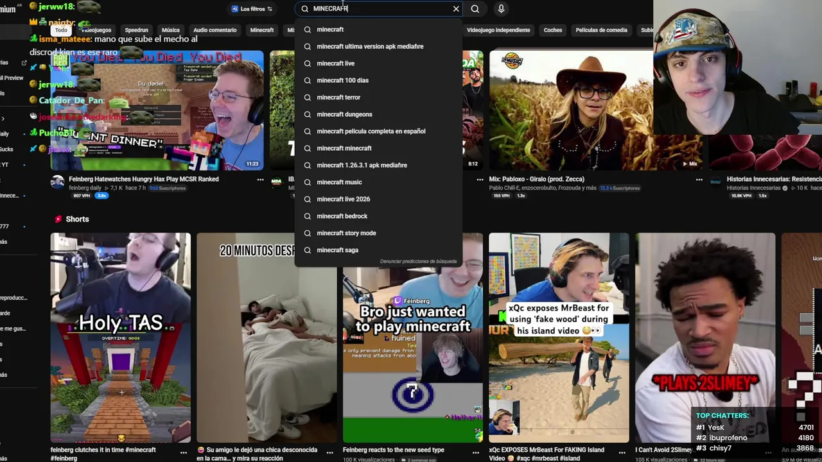Click magnifier icon beside 'minecraft saga'
The height and width of the screenshot is (462, 822).
(308, 250)
